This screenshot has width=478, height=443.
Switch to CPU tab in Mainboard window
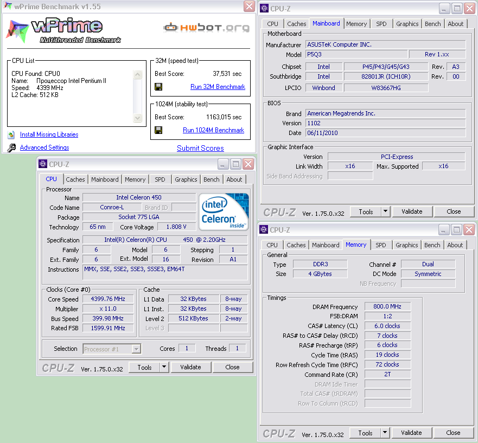[272, 24]
